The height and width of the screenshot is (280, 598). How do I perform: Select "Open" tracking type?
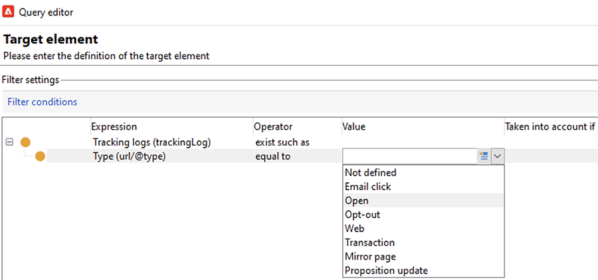coord(357,200)
